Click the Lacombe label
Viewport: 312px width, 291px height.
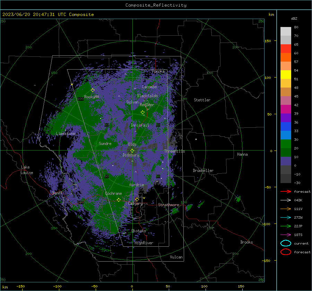(x=149, y=87)
